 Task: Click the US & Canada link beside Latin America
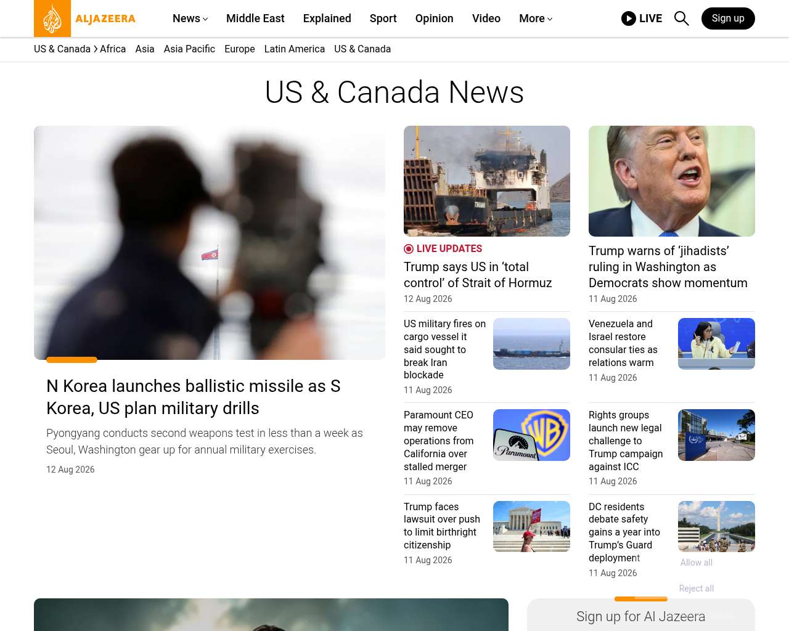coord(362,49)
